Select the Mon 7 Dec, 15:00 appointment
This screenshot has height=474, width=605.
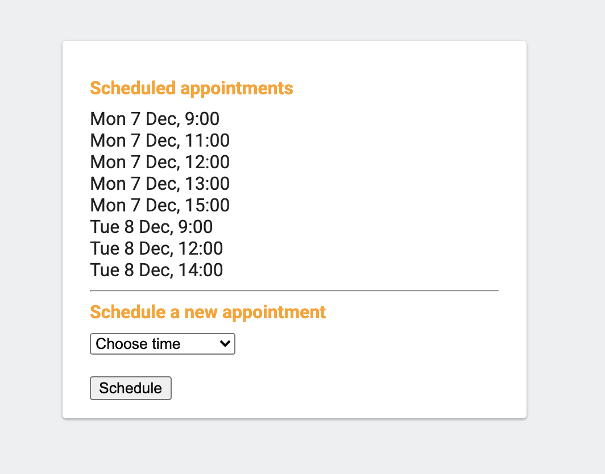point(159,205)
